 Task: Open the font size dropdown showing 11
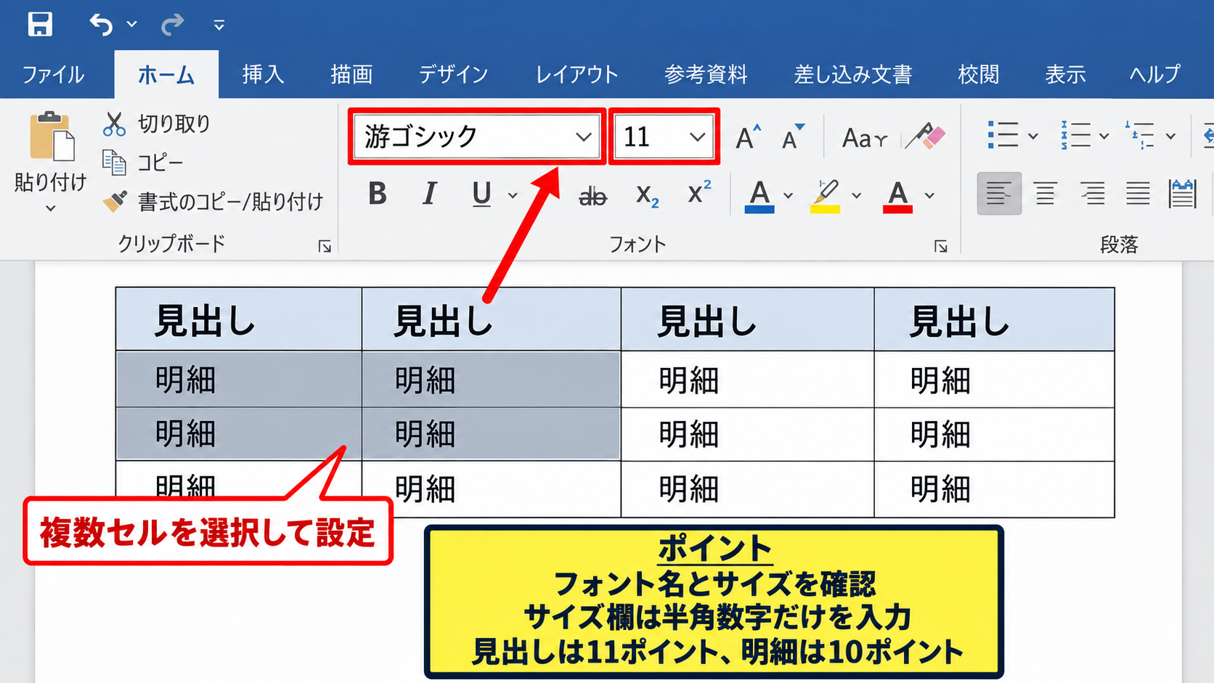(x=698, y=136)
